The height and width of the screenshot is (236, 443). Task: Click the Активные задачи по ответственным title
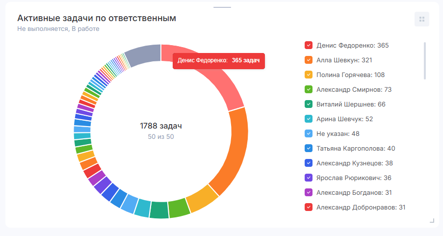pyautogui.click(x=97, y=18)
